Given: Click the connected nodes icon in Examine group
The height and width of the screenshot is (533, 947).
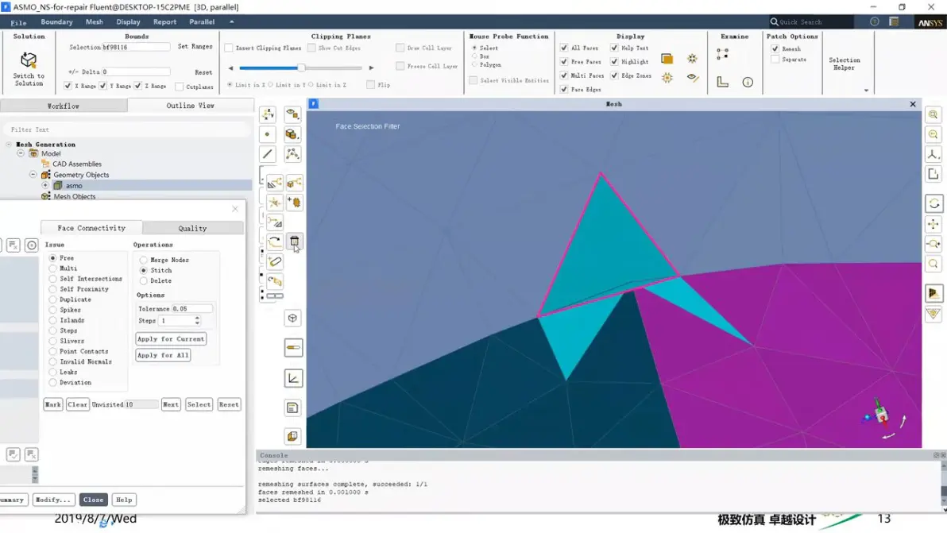Looking at the screenshot, I should [x=723, y=54].
